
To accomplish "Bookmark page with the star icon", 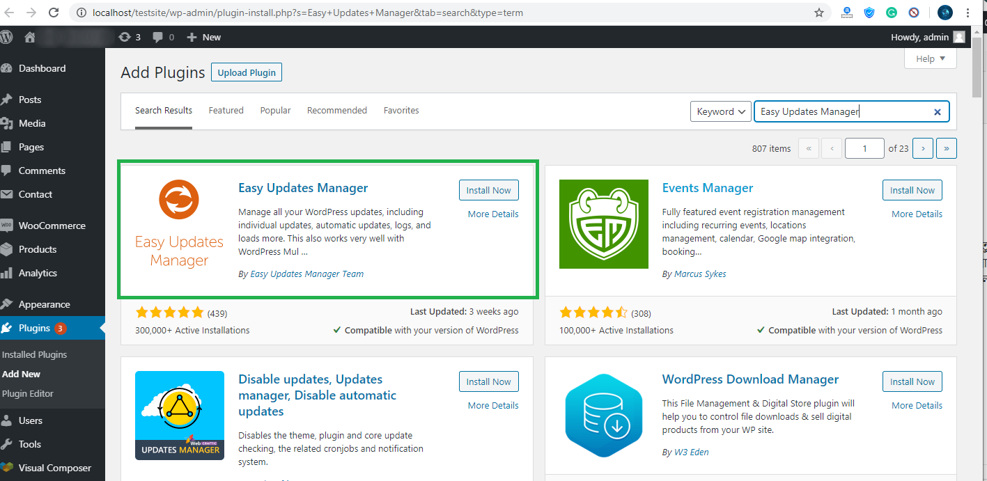I will click(819, 13).
